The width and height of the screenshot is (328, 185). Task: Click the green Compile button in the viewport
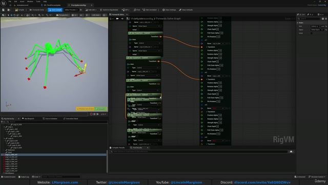(101, 109)
